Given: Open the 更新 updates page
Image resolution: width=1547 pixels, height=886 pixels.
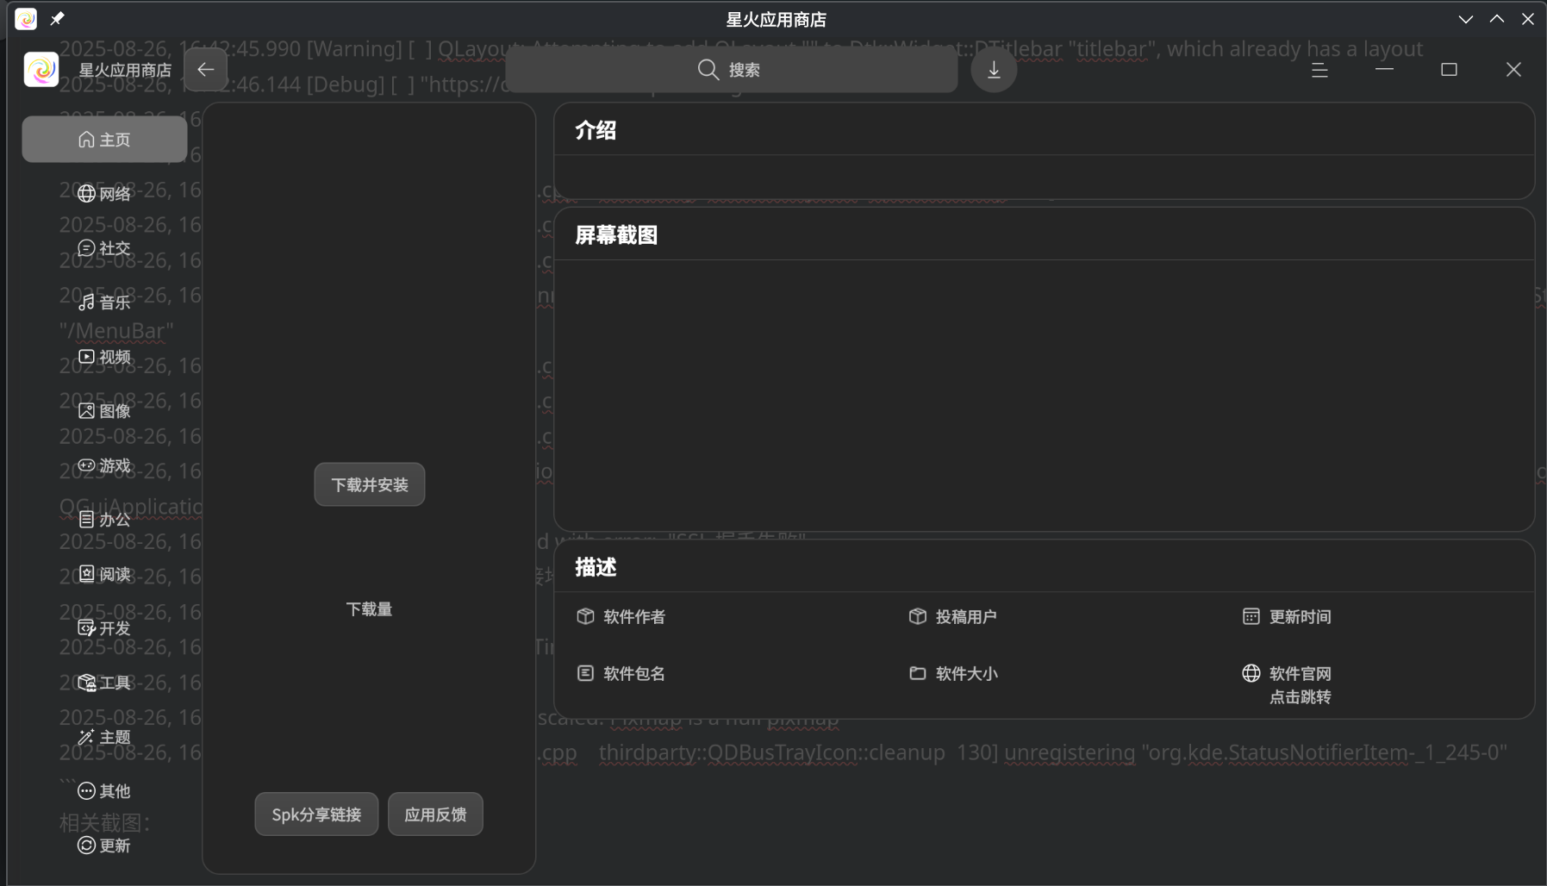Looking at the screenshot, I should [x=104, y=845].
